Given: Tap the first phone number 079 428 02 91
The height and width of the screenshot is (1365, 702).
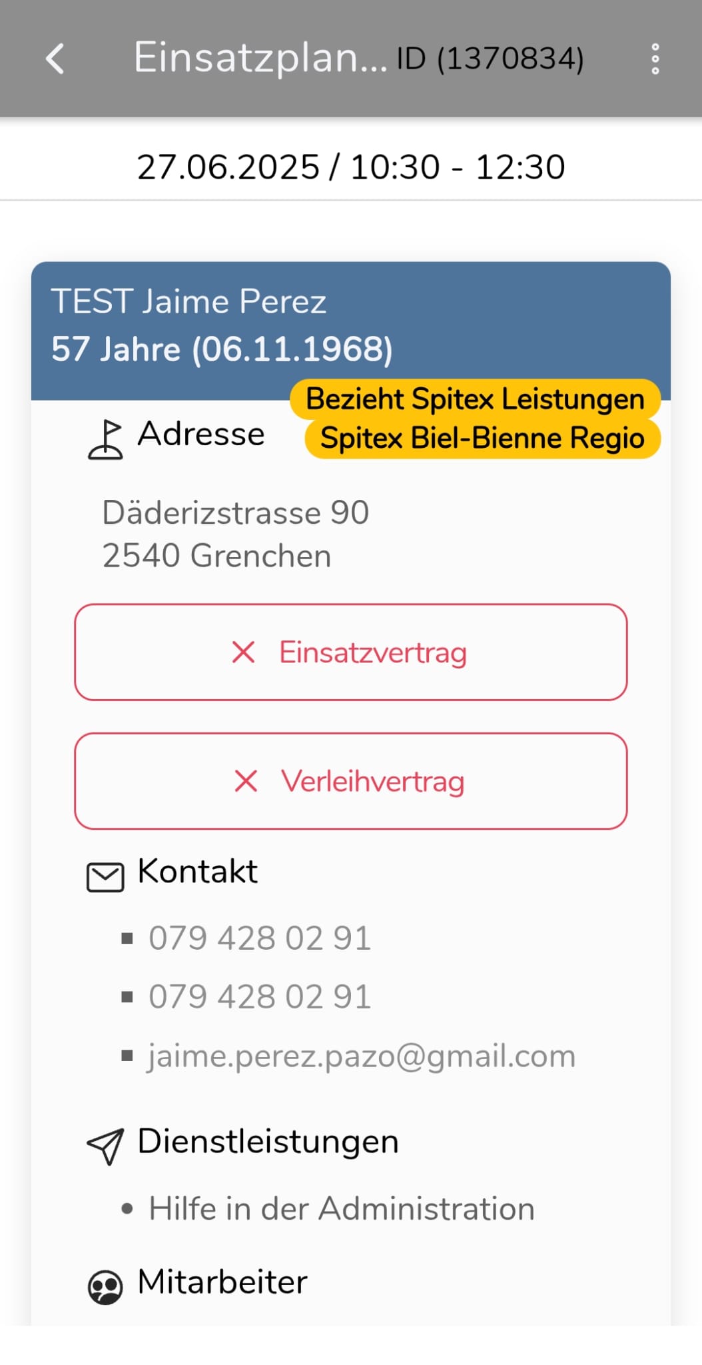Looking at the screenshot, I should coord(260,938).
